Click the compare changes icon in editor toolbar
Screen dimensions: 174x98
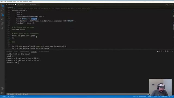(x=167, y=5)
